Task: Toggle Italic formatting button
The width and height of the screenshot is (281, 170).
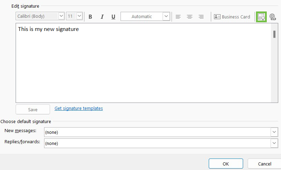Action: pyautogui.click(x=102, y=17)
